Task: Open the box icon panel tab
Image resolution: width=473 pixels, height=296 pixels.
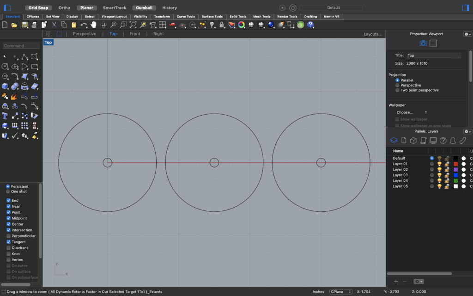Action: coord(413,141)
